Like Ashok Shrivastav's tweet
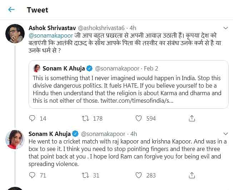 pos(139,118)
